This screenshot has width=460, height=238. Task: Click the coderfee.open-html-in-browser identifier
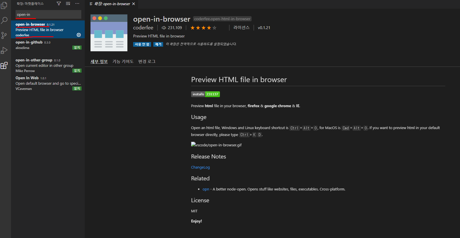coord(222,19)
